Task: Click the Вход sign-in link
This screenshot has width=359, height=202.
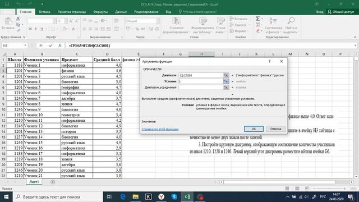Action: click(320, 12)
